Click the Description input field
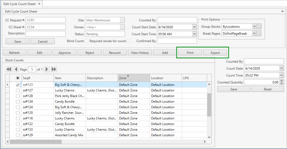The width and height of the screenshot is (287, 149). tap(45, 34)
